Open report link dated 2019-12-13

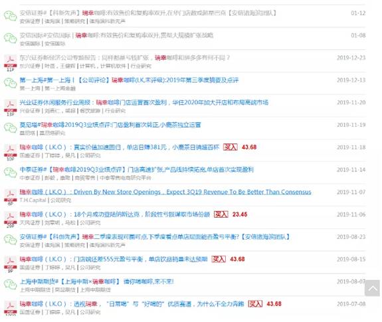[x=129, y=80]
